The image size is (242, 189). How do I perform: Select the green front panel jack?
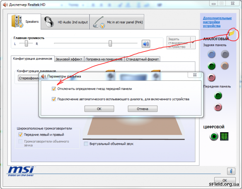click(218, 95)
